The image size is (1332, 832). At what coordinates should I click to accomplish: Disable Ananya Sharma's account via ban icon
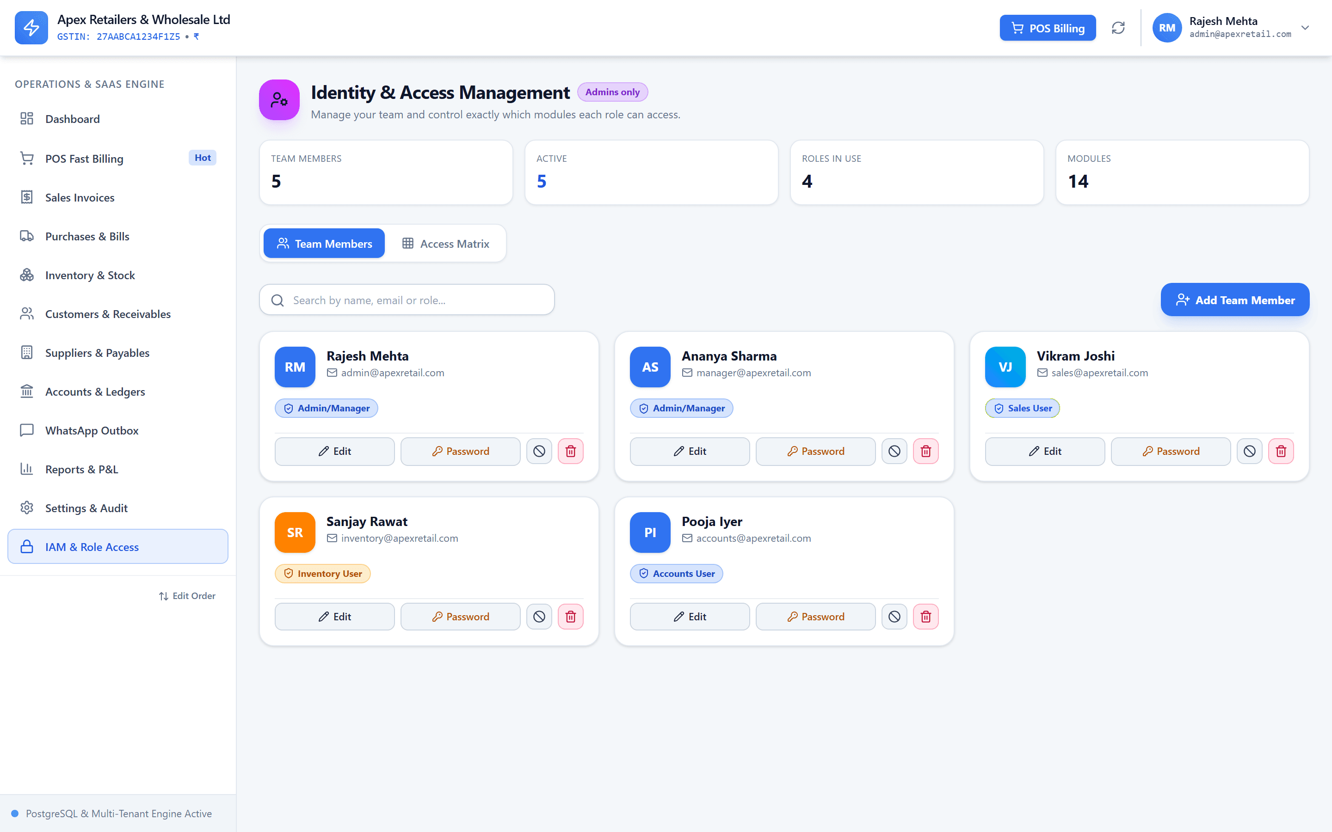tap(894, 451)
